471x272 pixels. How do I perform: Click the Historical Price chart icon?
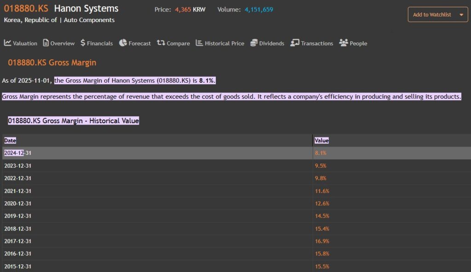(x=199, y=43)
